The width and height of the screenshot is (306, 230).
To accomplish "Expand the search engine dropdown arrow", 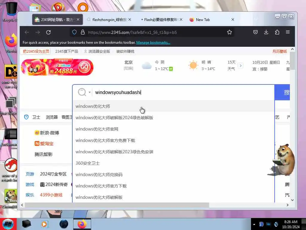I will point(90,92).
